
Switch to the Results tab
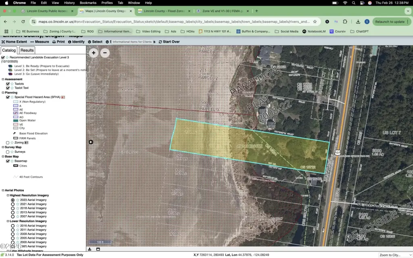point(27,50)
